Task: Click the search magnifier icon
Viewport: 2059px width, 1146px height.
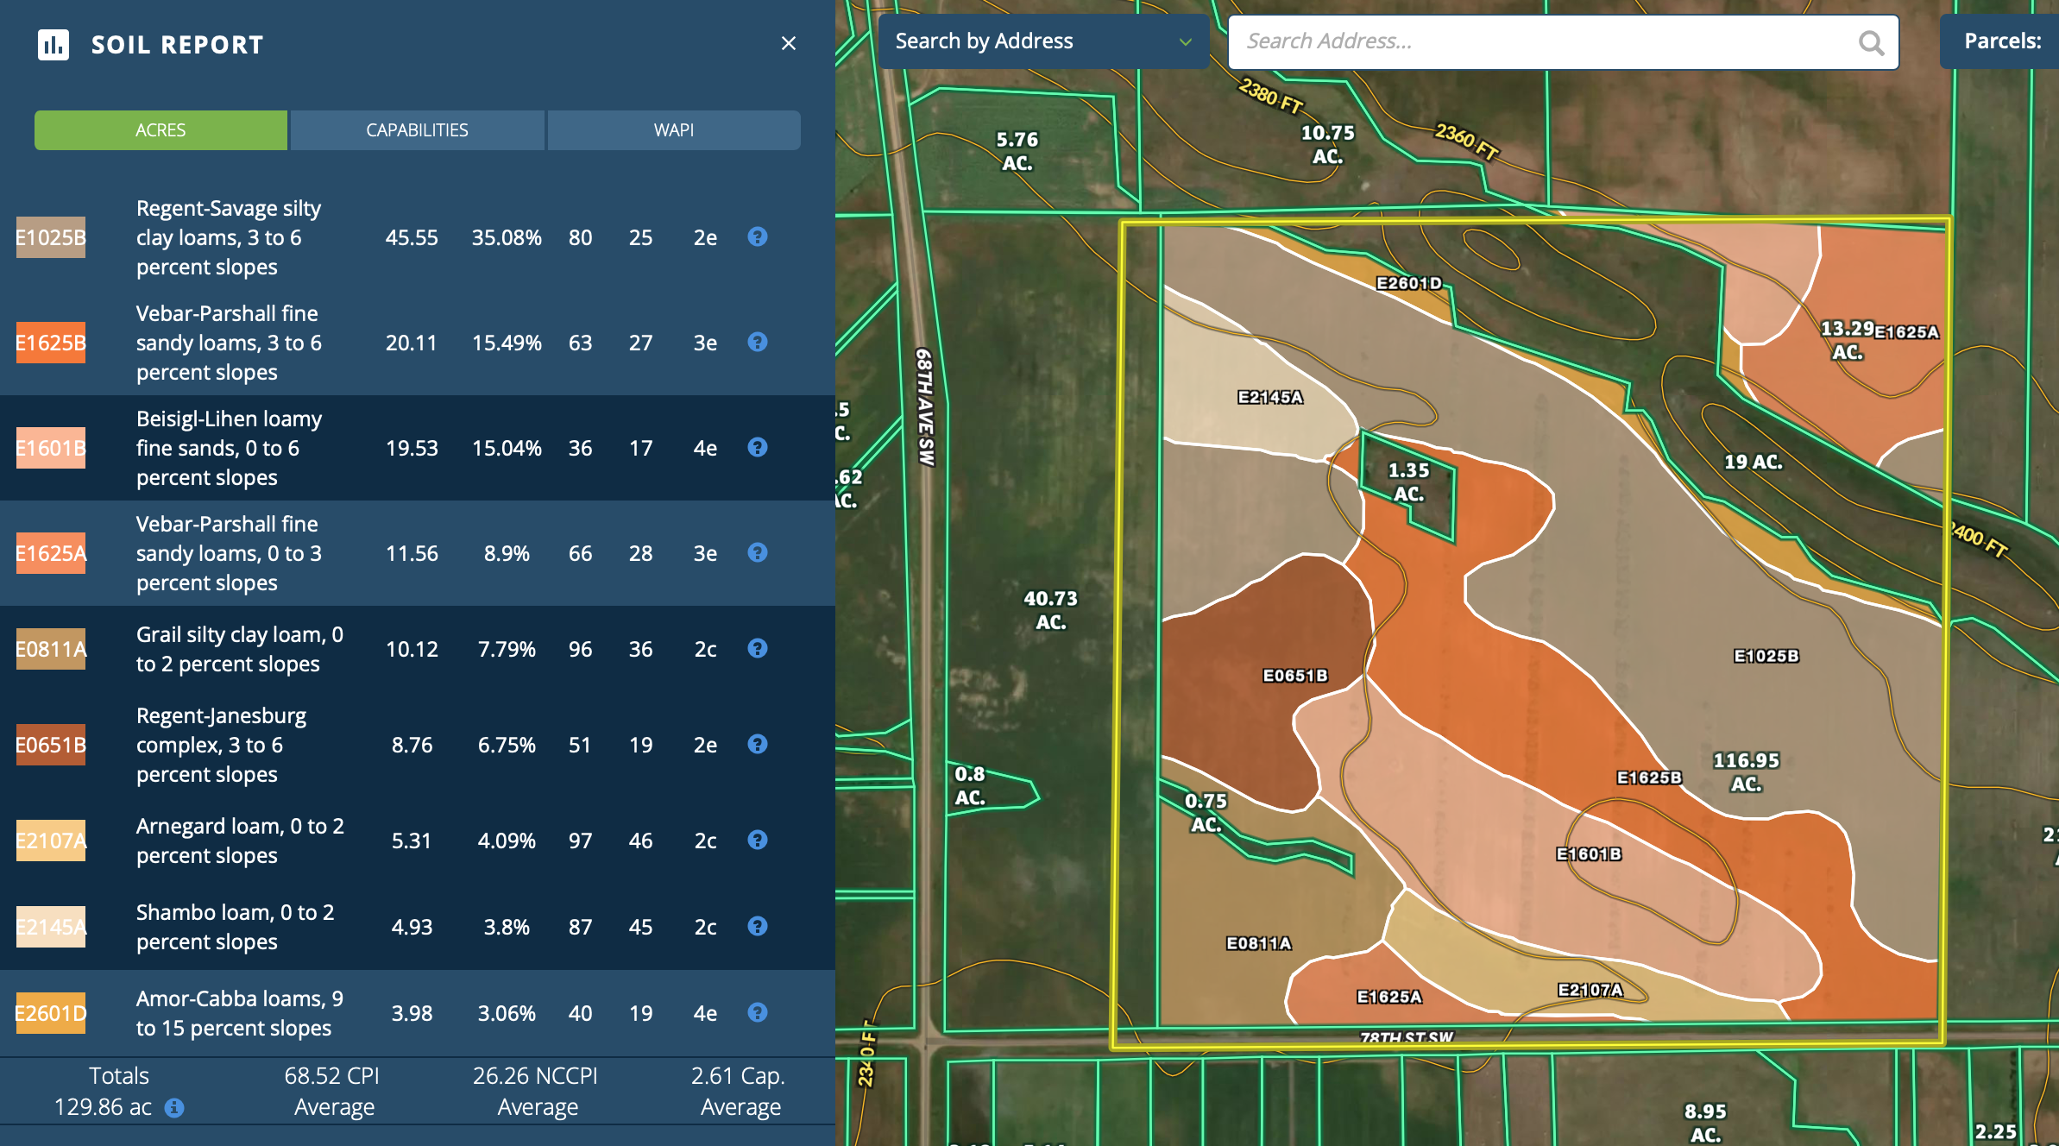Action: tap(1870, 42)
